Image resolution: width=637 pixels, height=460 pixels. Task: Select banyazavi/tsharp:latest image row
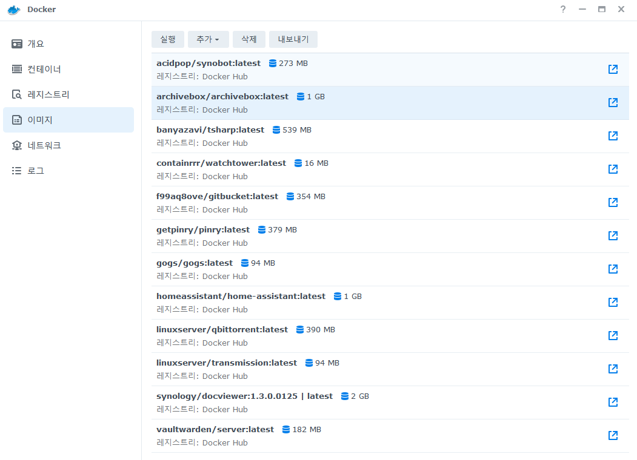click(390, 136)
